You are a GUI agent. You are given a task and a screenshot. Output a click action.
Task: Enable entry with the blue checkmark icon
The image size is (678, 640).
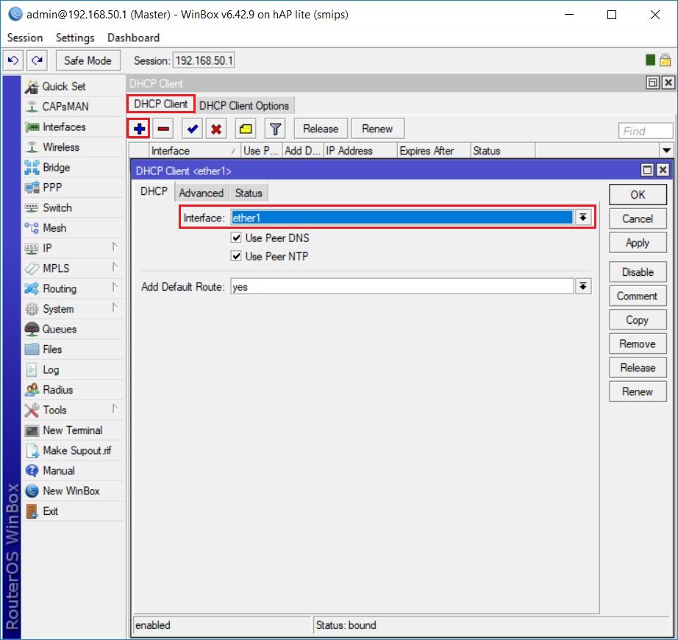tap(193, 129)
